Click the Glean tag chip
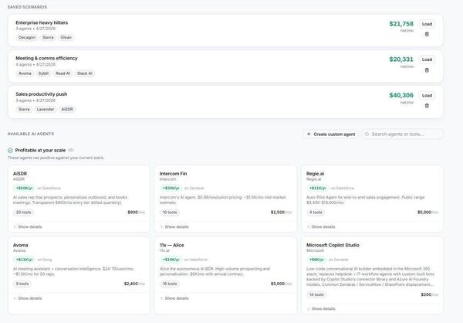This screenshot has height=323, width=463. [66, 38]
